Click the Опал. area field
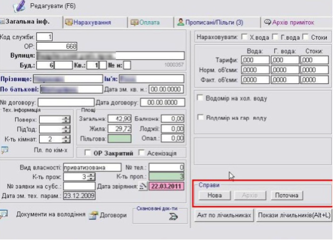The height and width of the screenshot is (240, 333). pos(173,139)
